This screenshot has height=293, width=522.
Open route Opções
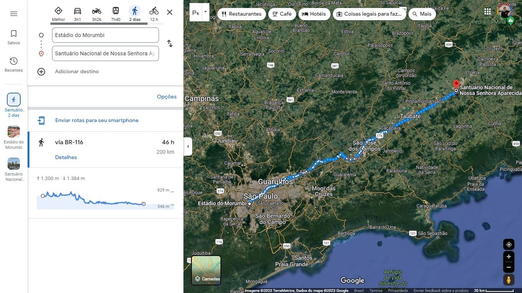point(167,97)
